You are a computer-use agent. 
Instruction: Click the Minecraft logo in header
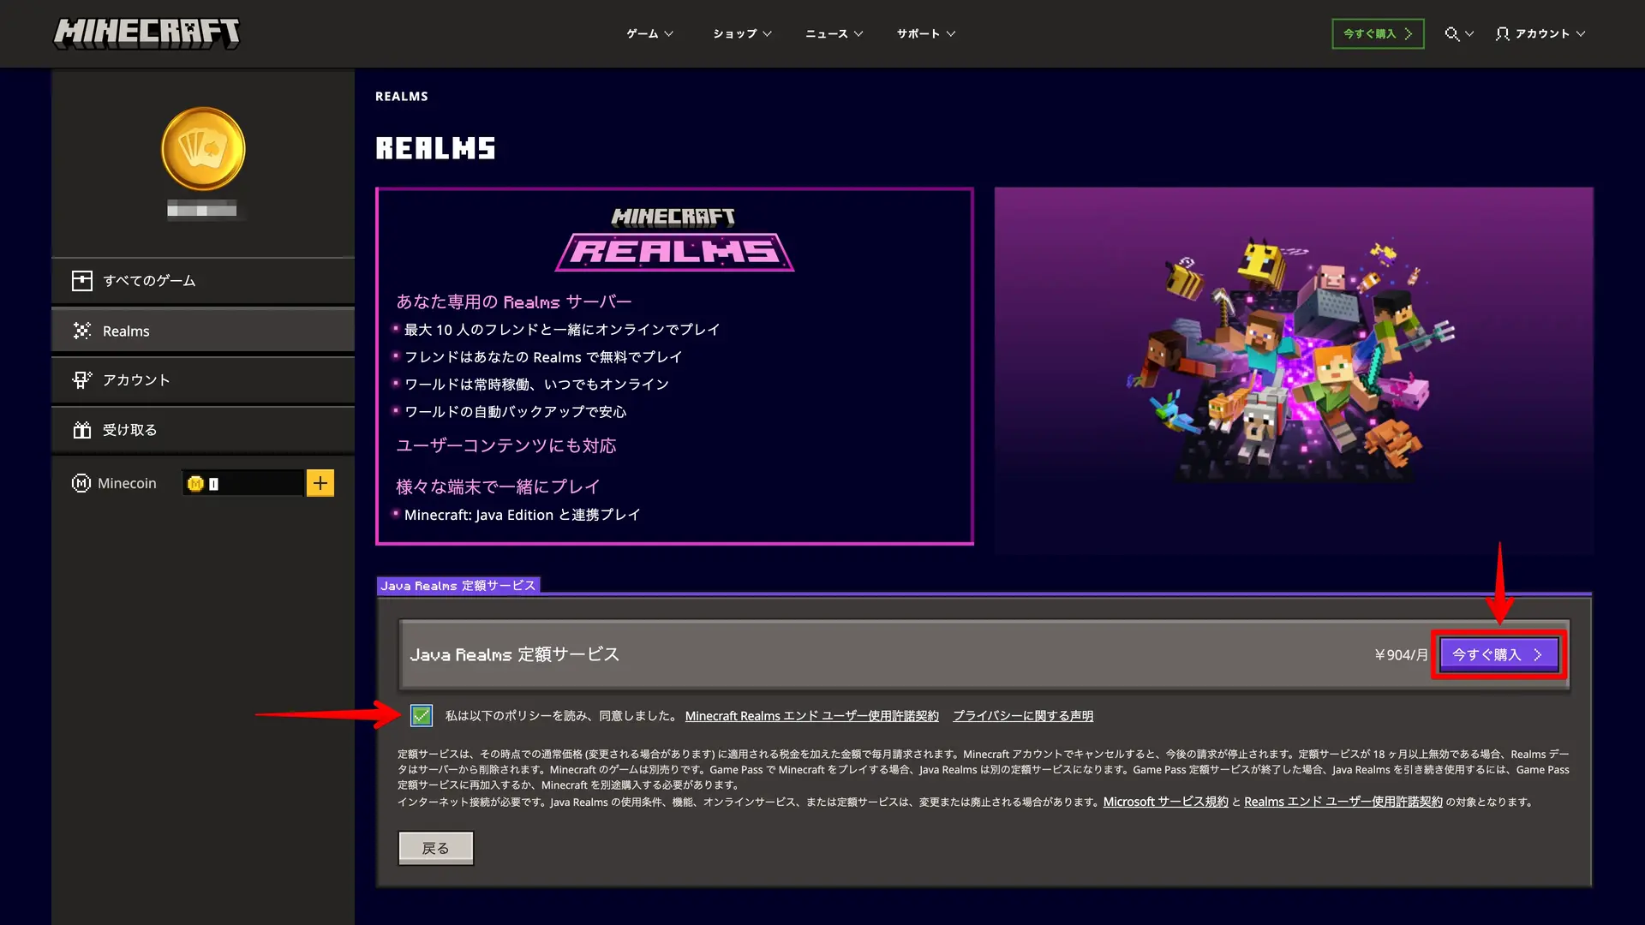[147, 33]
